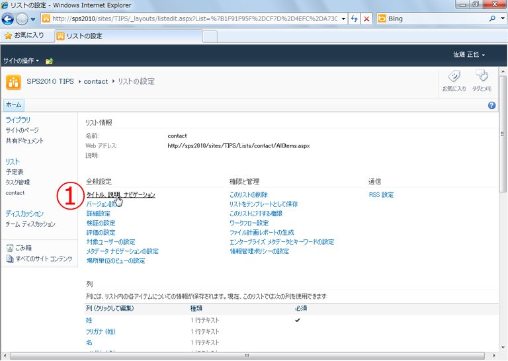Open 評価の設定 link
This screenshot has height=361, width=508.
(x=101, y=233)
